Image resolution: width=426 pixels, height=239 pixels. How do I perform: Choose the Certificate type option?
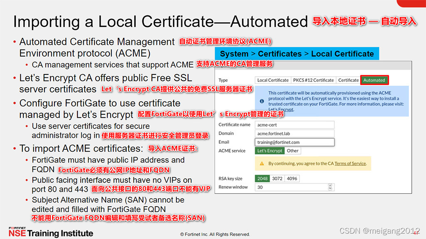tap(348, 80)
